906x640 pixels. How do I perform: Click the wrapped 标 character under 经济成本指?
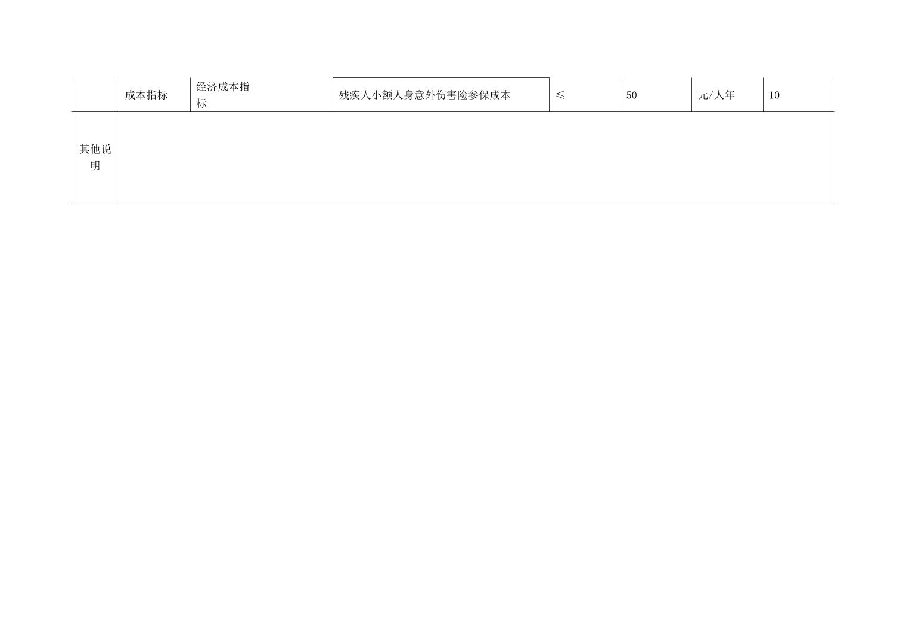click(x=201, y=104)
